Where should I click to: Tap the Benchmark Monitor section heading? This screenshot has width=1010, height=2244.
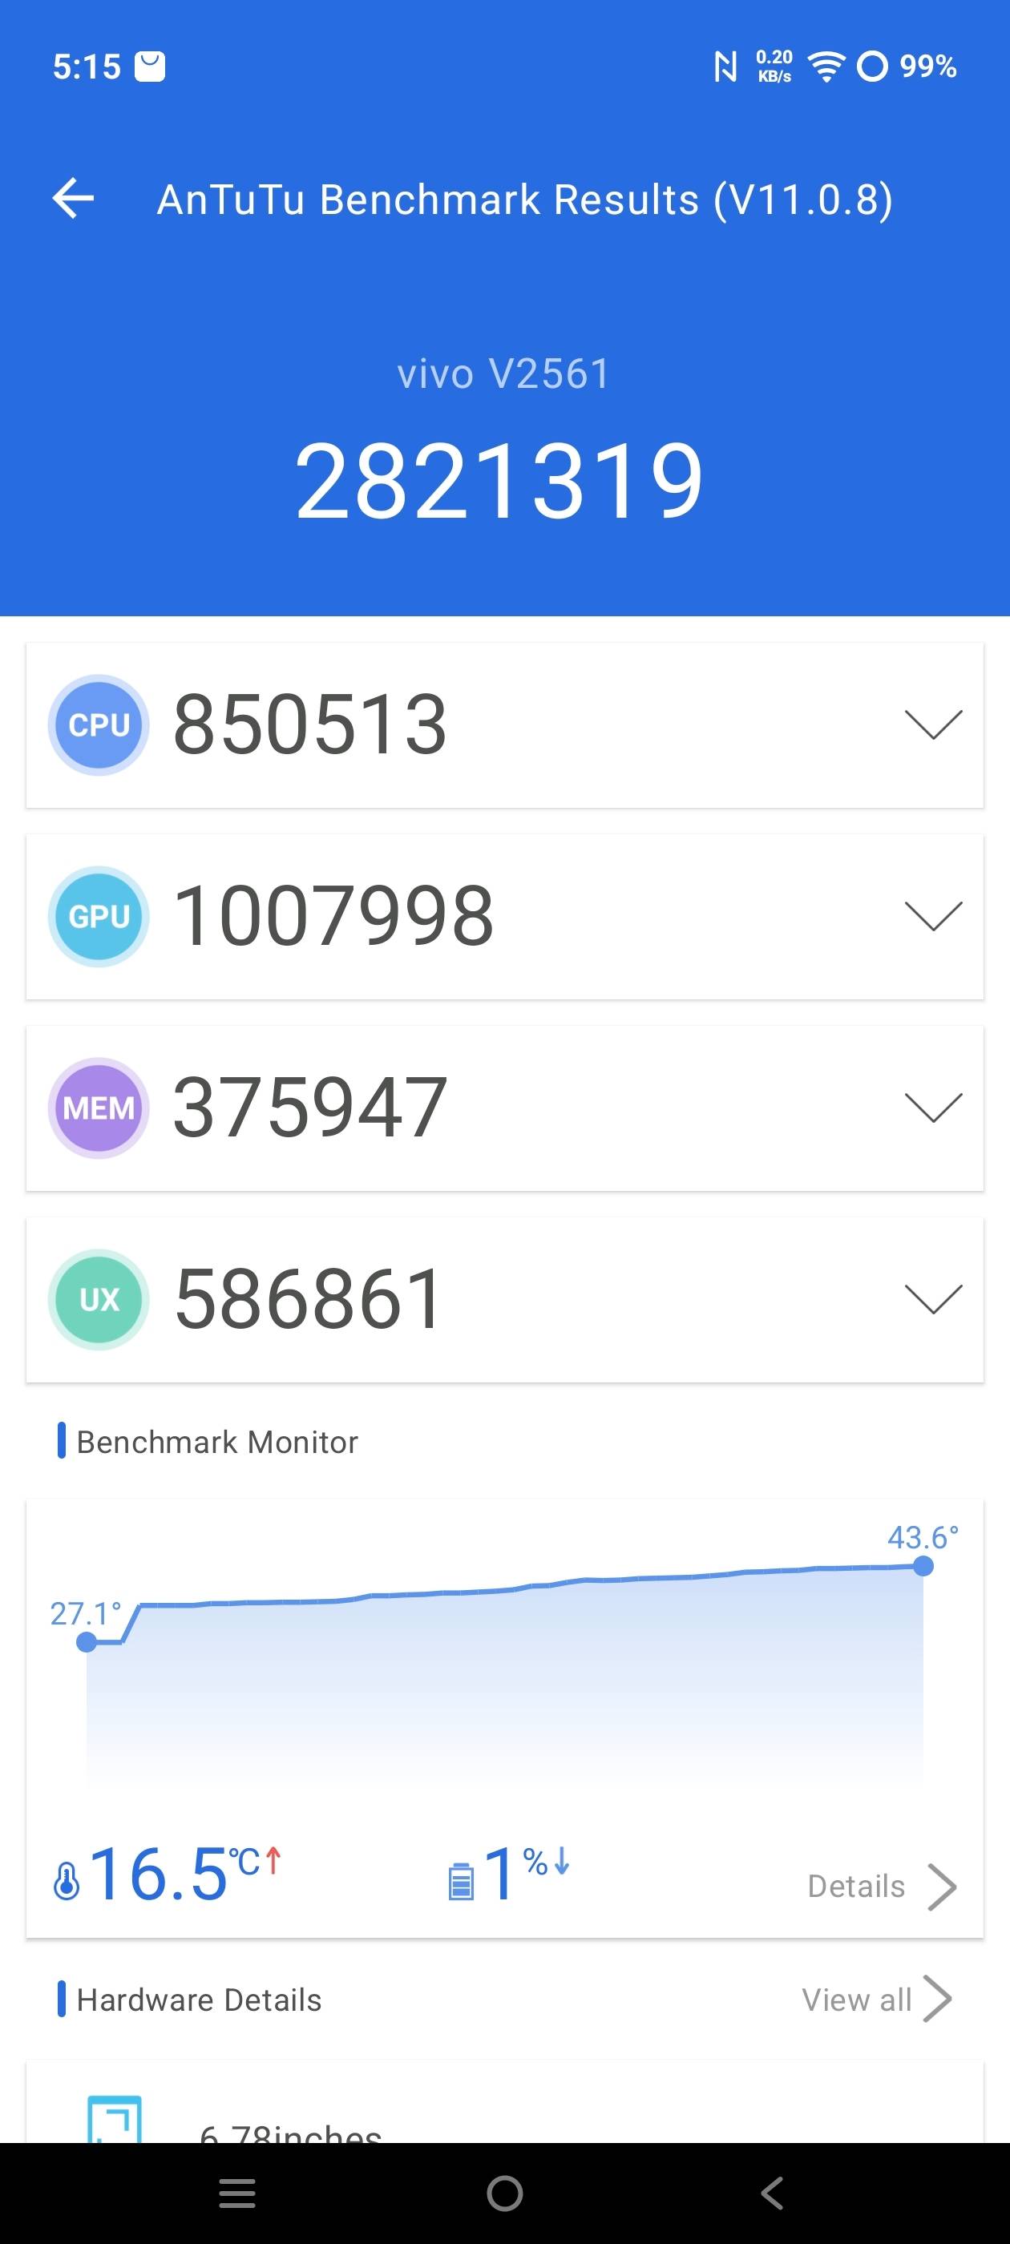click(x=217, y=1442)
